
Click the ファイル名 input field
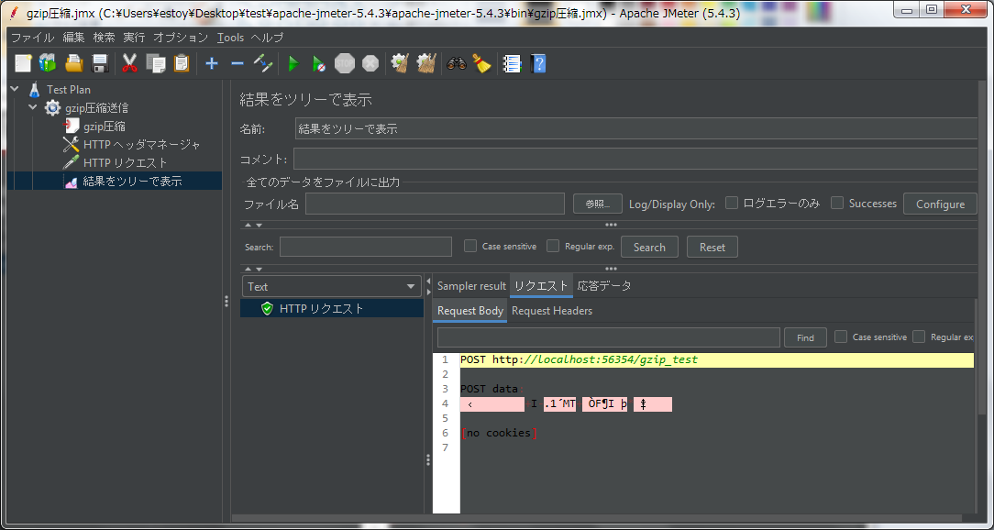[x=435, y=204]
